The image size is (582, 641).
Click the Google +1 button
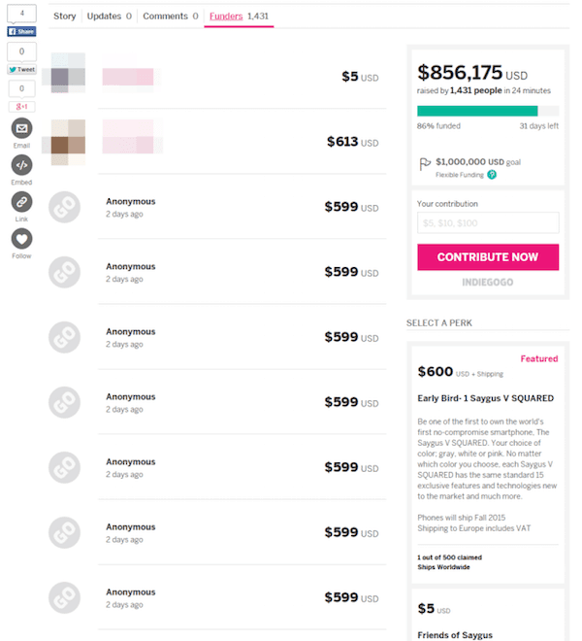coord(21,107)
